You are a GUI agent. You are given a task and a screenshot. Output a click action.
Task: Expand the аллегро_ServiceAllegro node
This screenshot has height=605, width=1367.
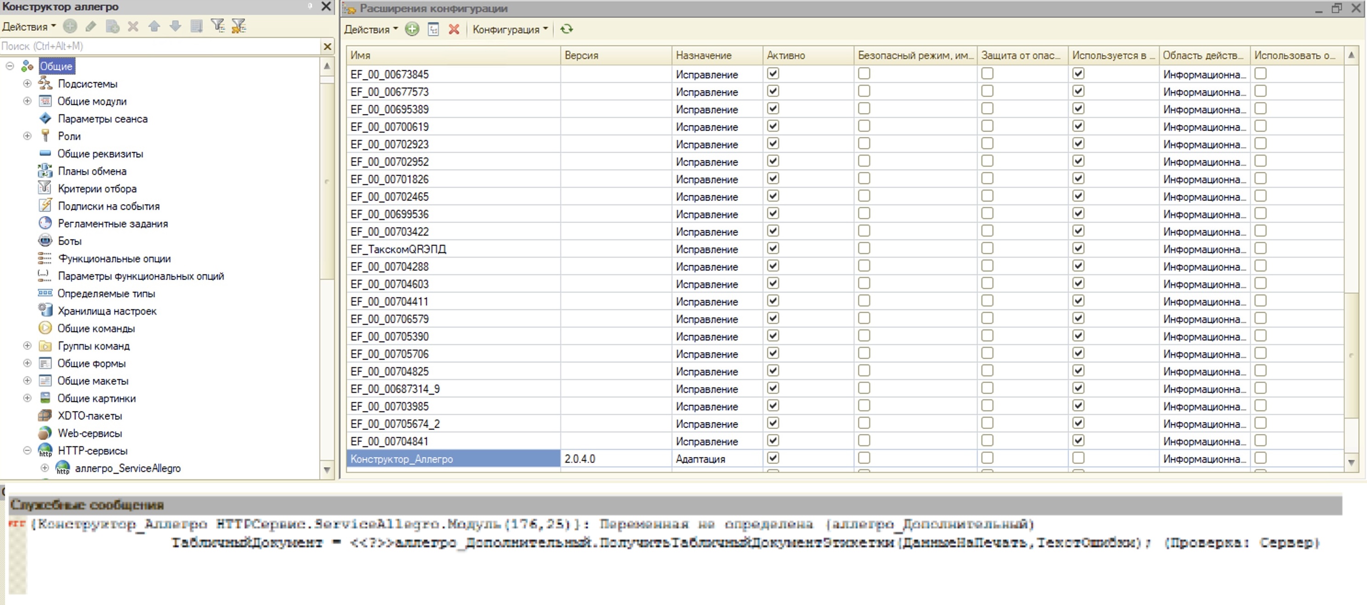(x=45, y=467)
